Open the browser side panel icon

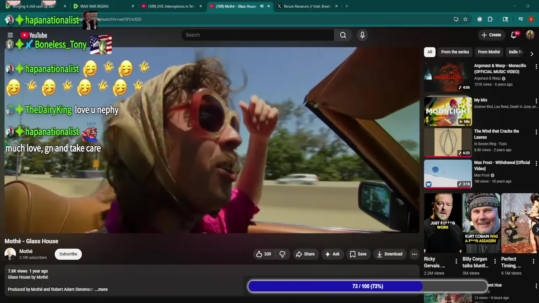(505, 19)
